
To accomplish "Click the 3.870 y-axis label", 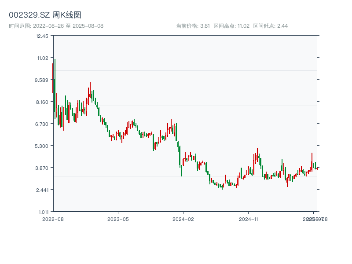I will tap(42, 168).
